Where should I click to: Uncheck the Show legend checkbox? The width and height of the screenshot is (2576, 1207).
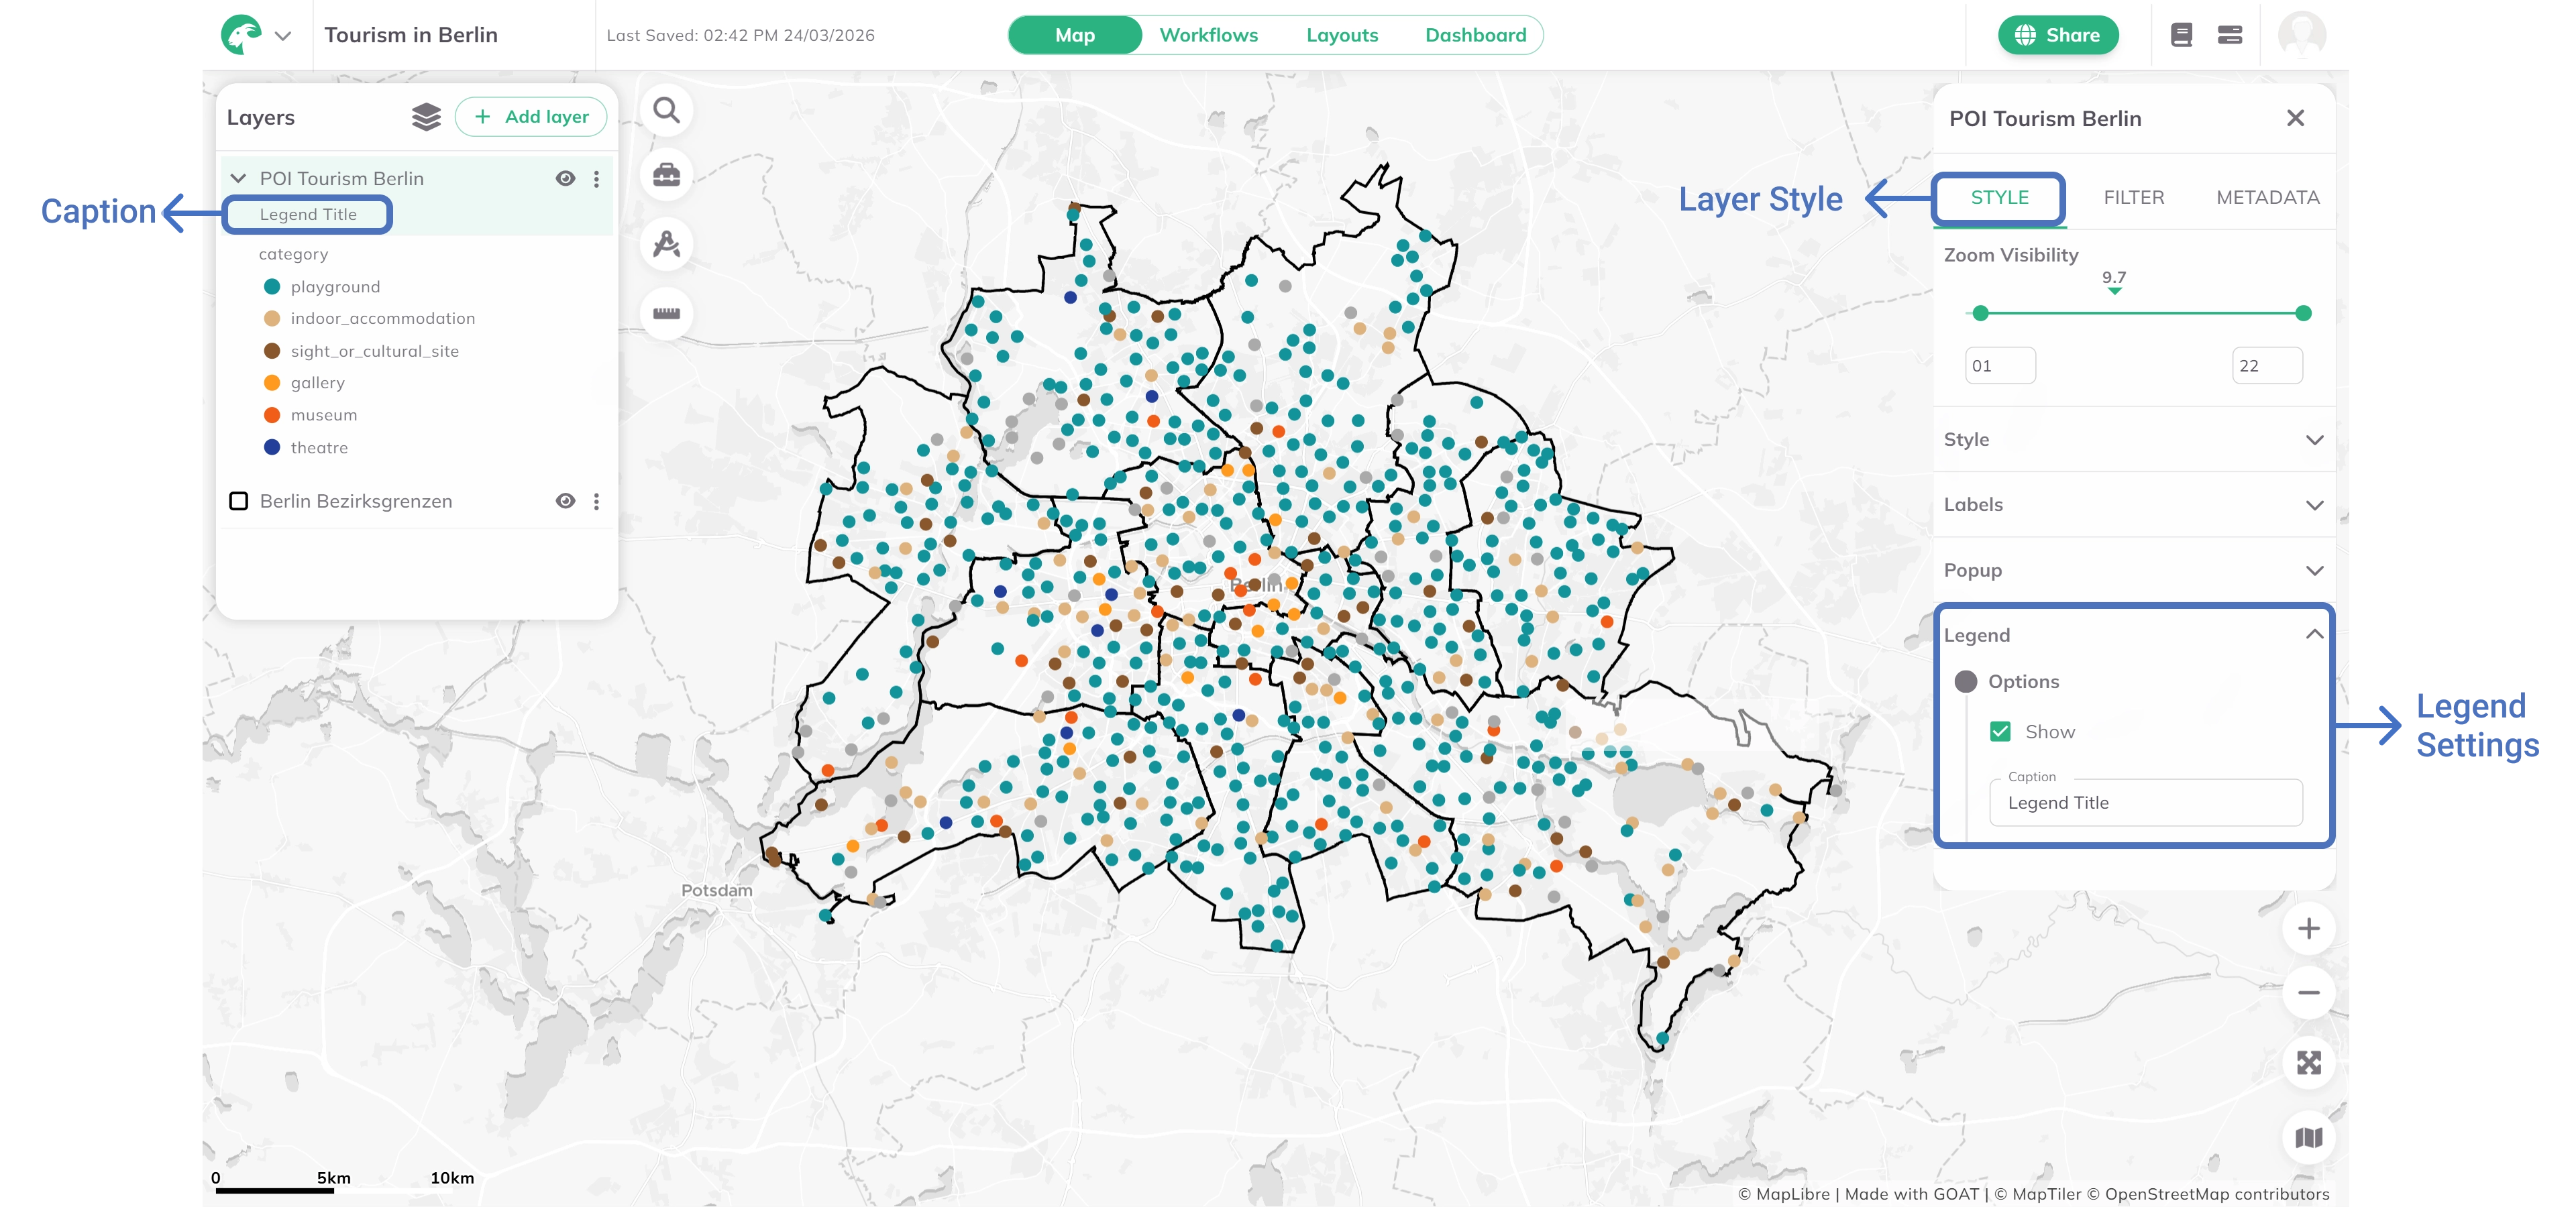coord(2000,732)
